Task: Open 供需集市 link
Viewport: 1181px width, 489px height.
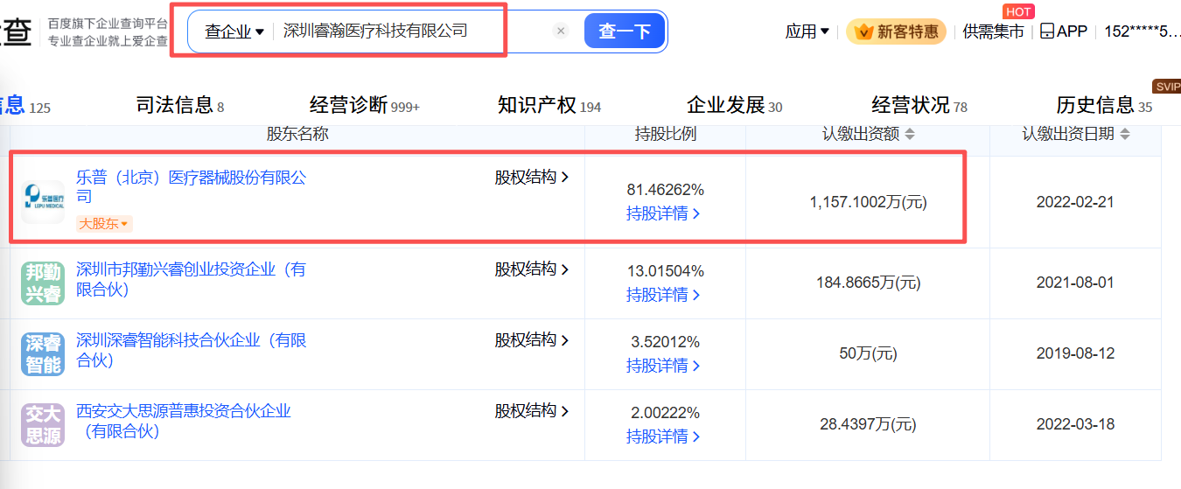Action: click(993, 31)
